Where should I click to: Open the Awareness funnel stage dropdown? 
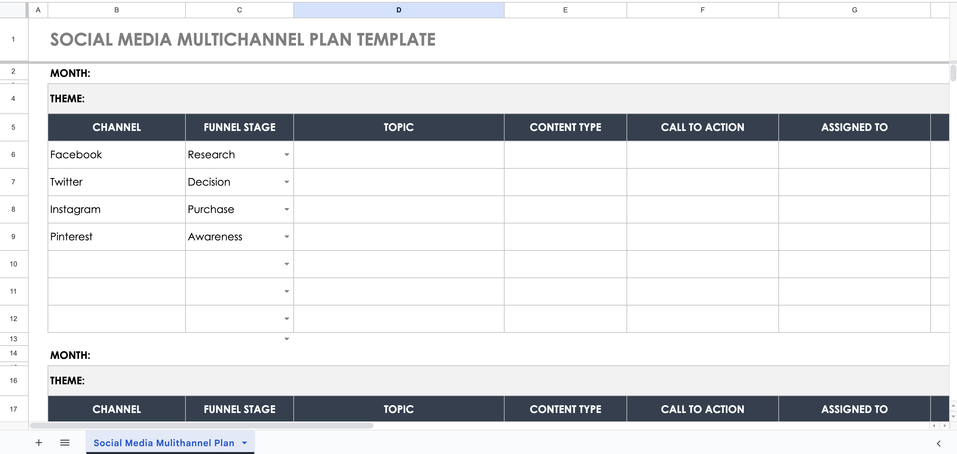[287, 237]
